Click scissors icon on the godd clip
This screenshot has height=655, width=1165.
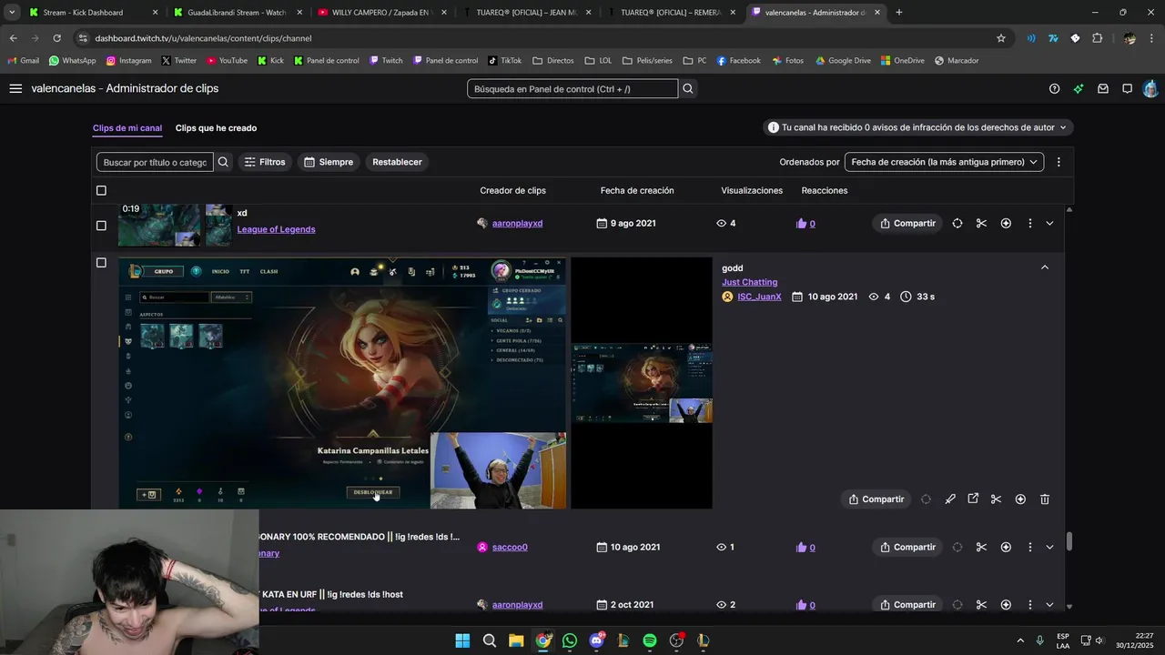coord(996,499)
